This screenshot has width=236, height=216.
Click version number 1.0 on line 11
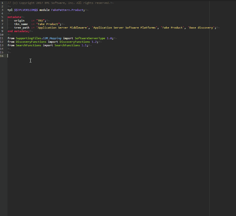pos(109,38)
